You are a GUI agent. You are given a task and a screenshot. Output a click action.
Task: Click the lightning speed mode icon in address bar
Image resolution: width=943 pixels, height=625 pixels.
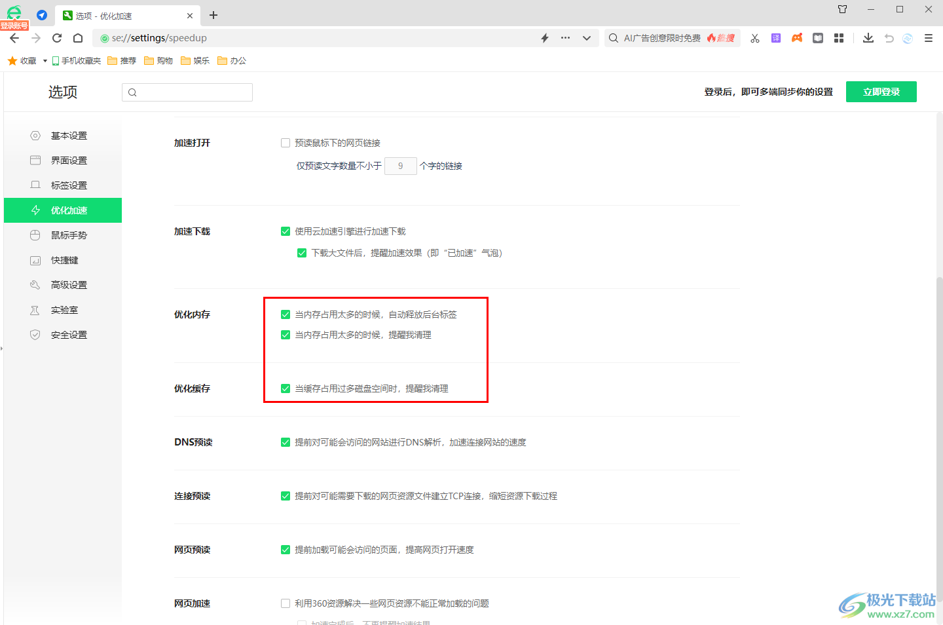tap(545, 38)
